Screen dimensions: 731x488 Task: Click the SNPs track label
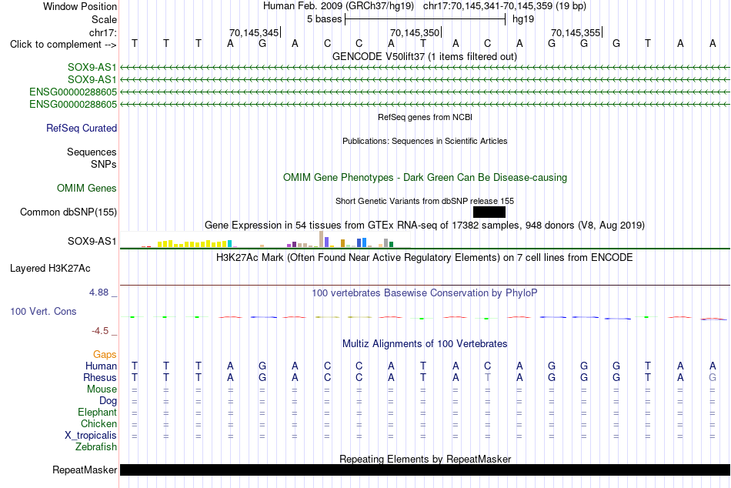coord(104,164)
